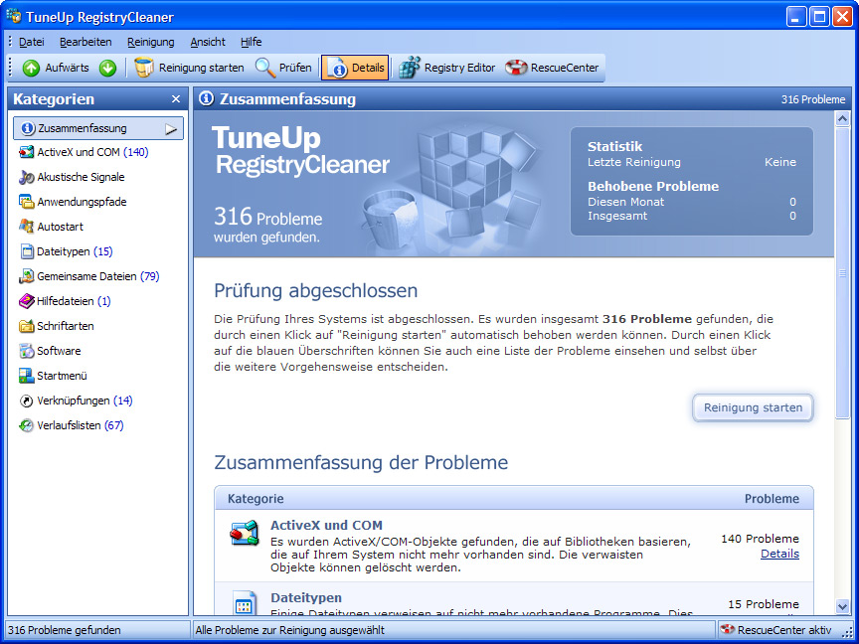Select the Autostart category icon
This screenshot has width=859, height=644.
[26, 227]
